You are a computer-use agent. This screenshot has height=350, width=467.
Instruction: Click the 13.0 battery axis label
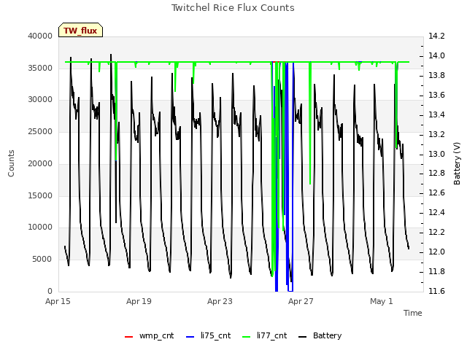(436, 154)
